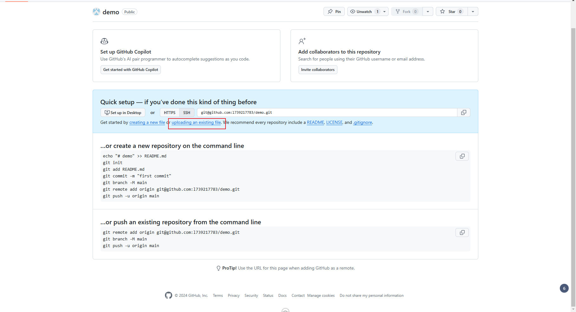The height and width of the screenshot is (312, 576).
Task: Open the Status footer link
Action: tap(268, 296)
